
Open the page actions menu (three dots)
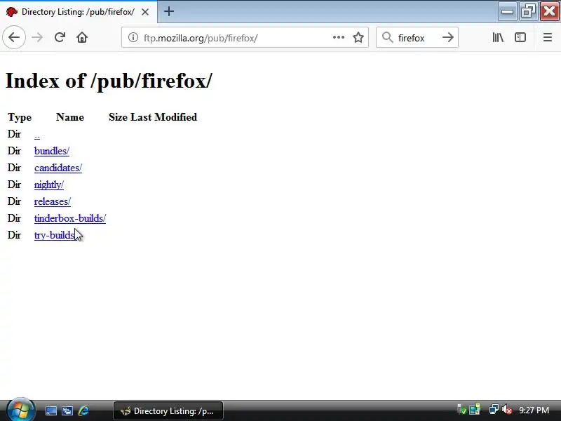[x=339, y=37]
